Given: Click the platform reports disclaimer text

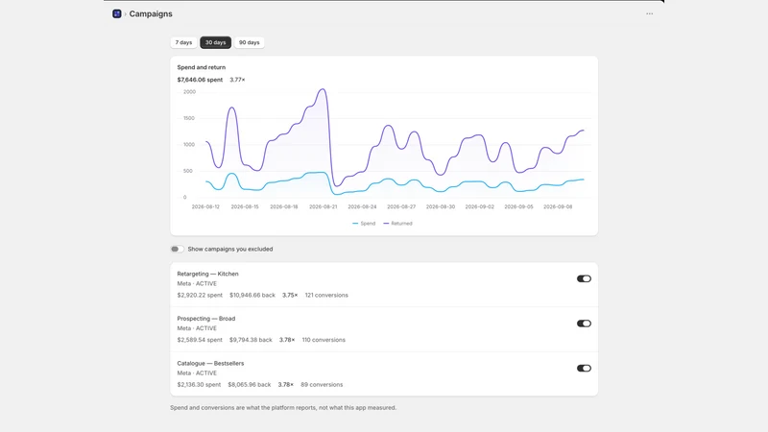Looking at the screenshot, I should [x=283, y=407].
